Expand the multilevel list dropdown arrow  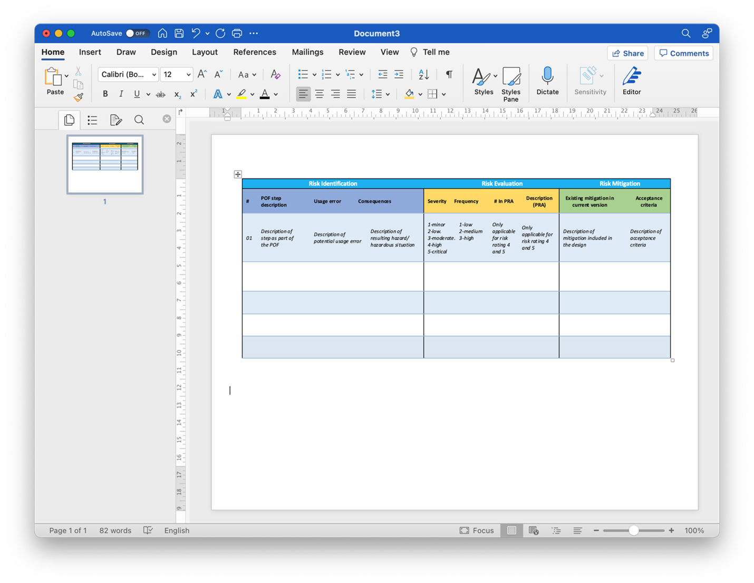tap(361, 75)
